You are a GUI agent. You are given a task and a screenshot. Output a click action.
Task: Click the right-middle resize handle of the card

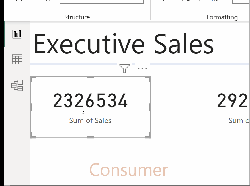click(x=150, y=107)
